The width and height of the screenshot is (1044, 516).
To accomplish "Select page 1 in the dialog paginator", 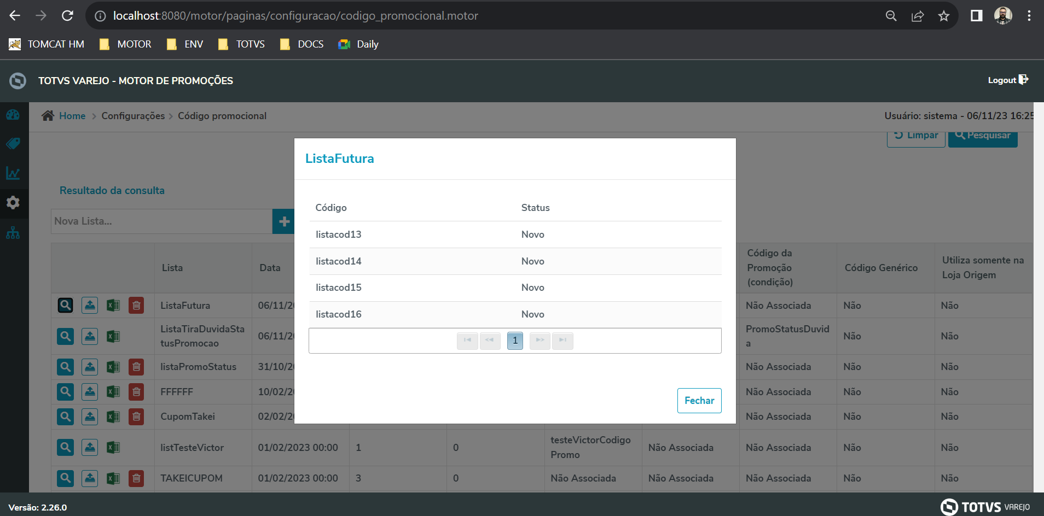I will (x=515, y=341).
